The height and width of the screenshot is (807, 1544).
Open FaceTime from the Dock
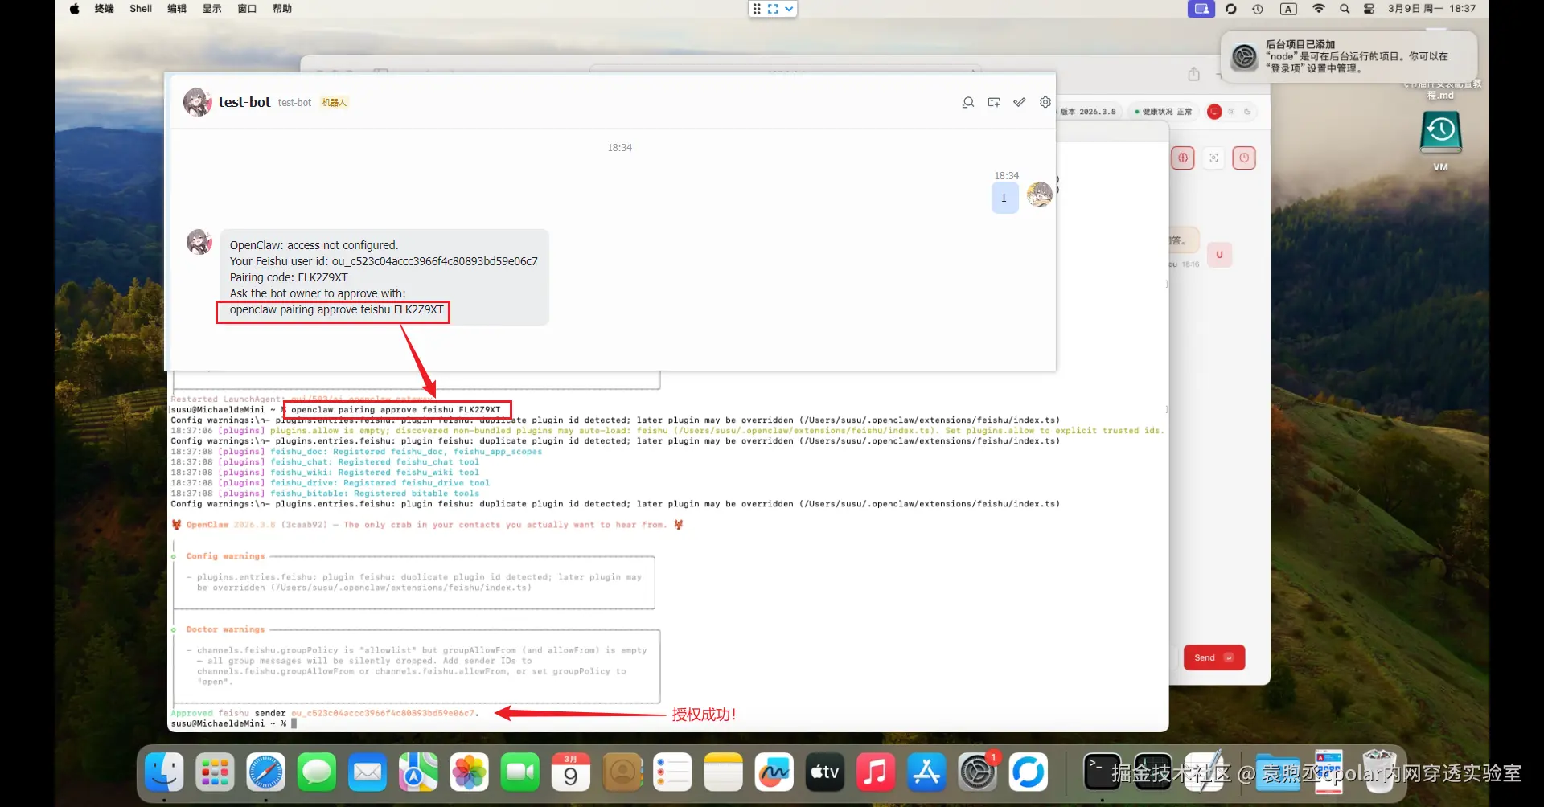pyautogui.click(x=520, y=772)
